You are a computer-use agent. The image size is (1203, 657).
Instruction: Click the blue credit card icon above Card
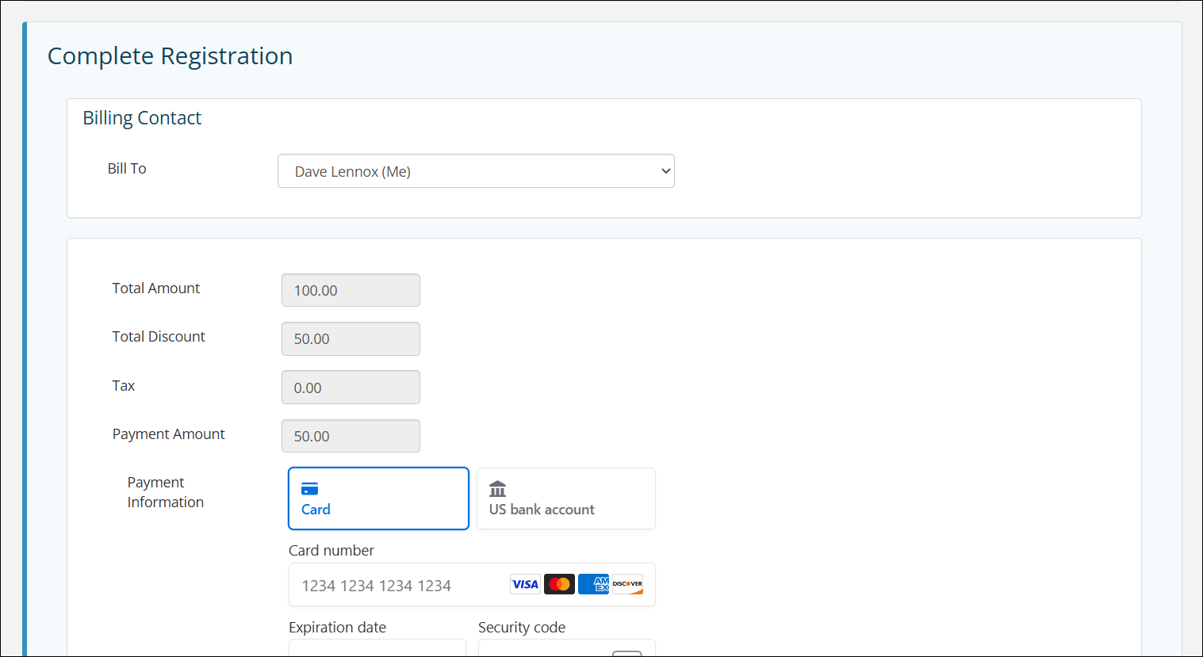[x=309, y=488]
